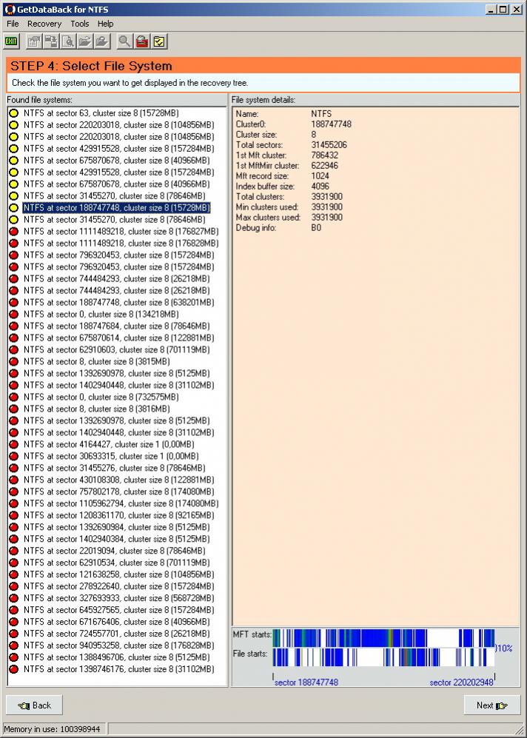Click the red circle beside sector 1208361170 entry
The height and width of the screenshot is (738, 527).
click(x=14, y=515)
